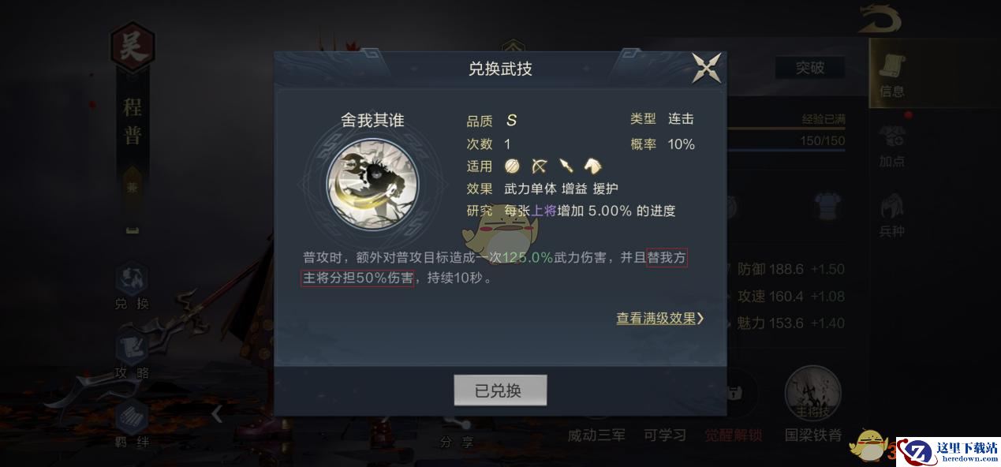Tap the 吴 faction emblem
Screen dimensions: 1001x467
pyautogui.click(x=132, y=47)
